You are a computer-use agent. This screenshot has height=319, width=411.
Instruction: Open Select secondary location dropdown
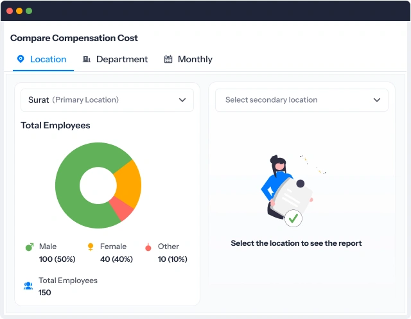pos(302,100)
